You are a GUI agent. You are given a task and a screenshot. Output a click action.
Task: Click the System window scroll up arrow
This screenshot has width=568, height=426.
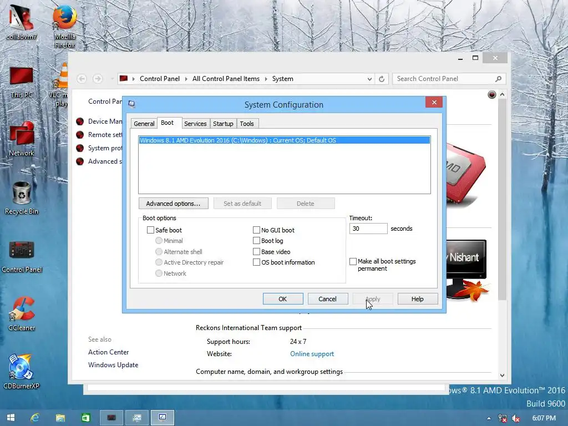pos(502,94)
